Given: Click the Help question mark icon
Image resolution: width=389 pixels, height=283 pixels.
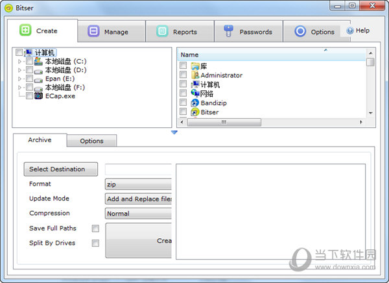Looking at the screenshot, I should point(350,31).
